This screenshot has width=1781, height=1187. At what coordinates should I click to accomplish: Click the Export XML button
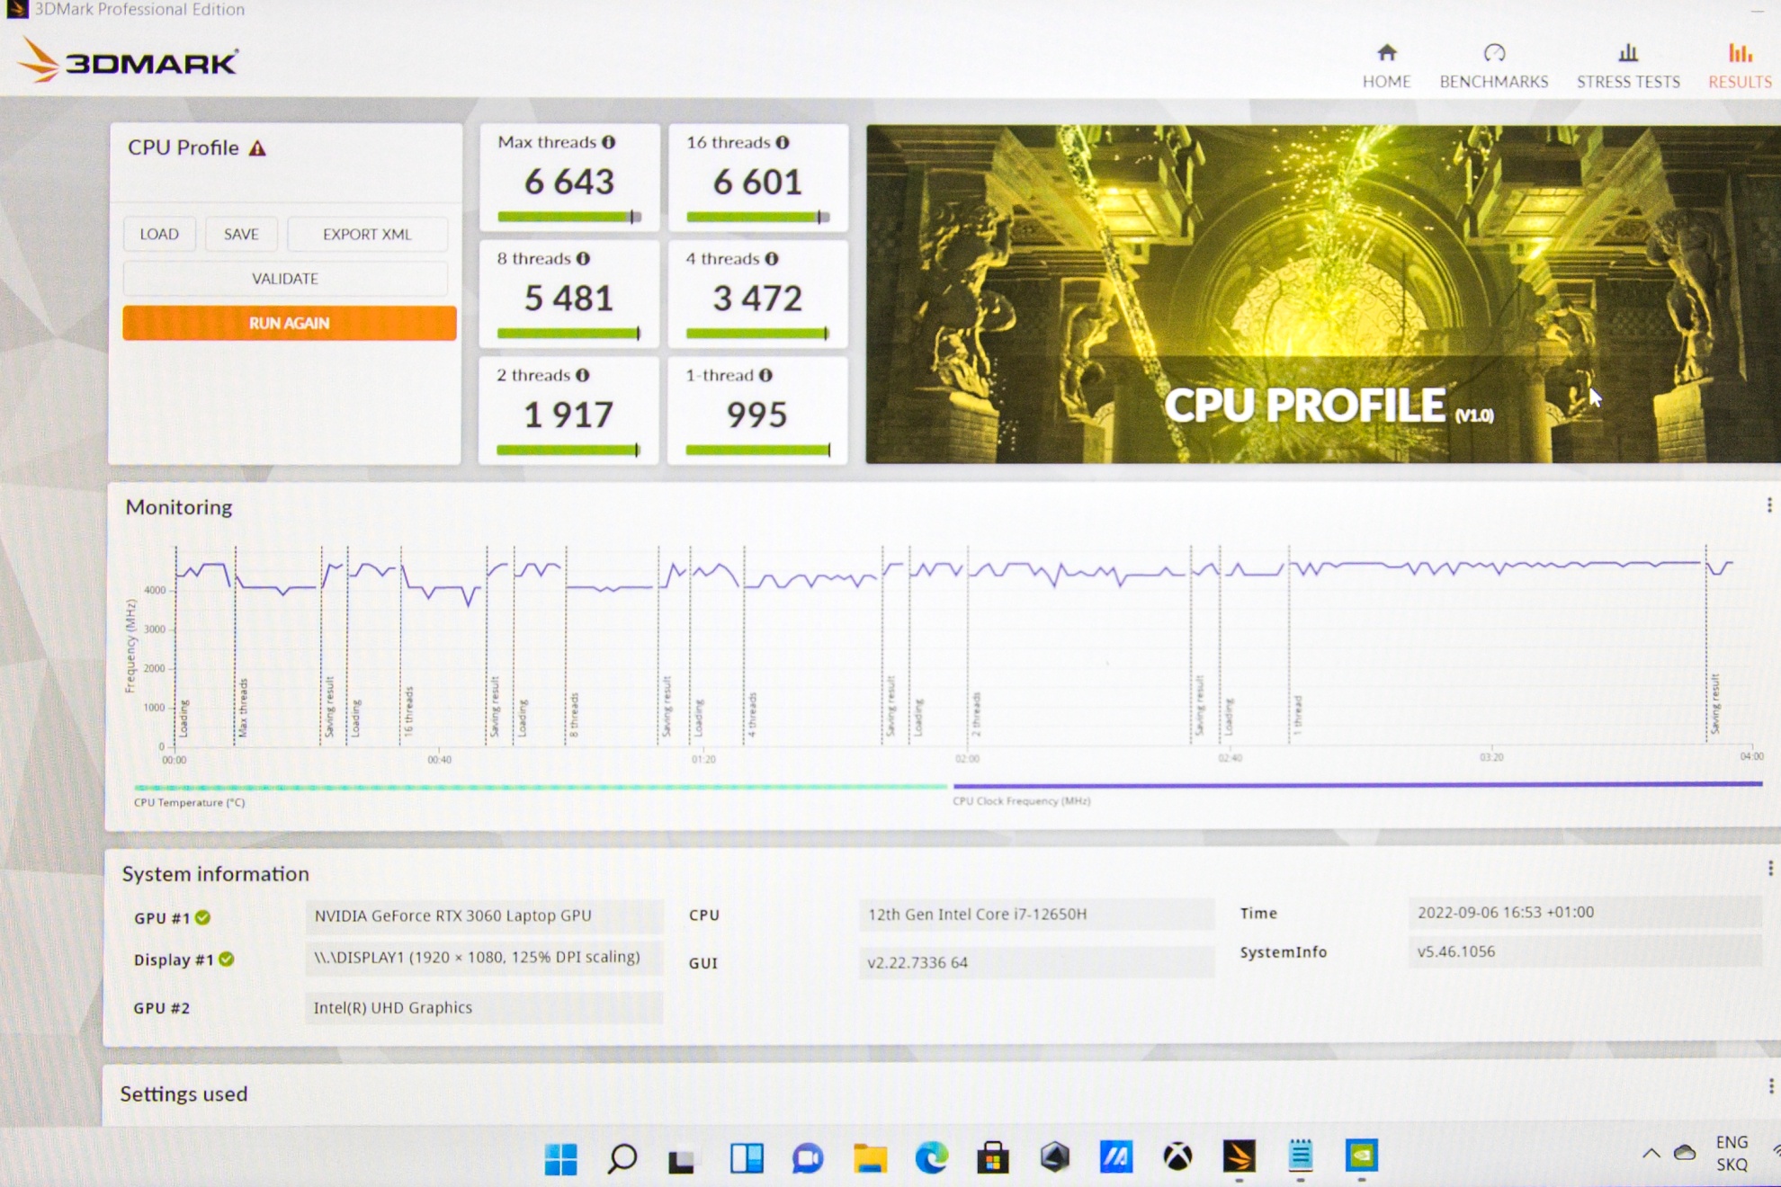pyautogui.click(x=367, y=234)
